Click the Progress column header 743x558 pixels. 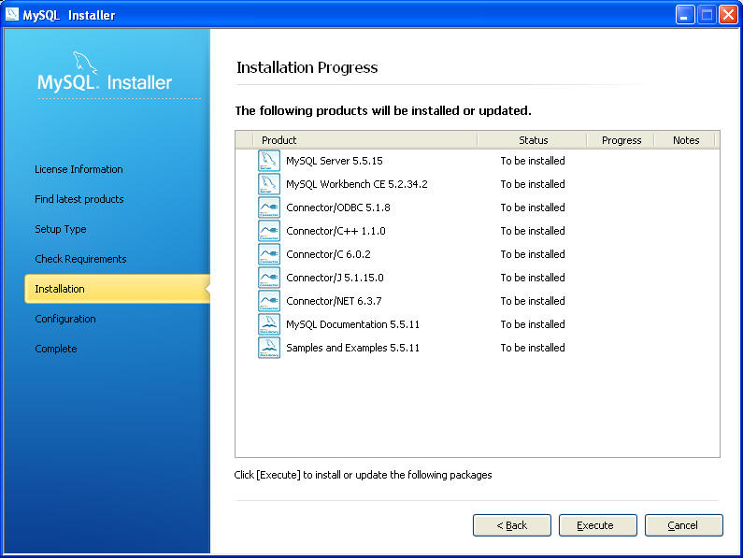621,140
